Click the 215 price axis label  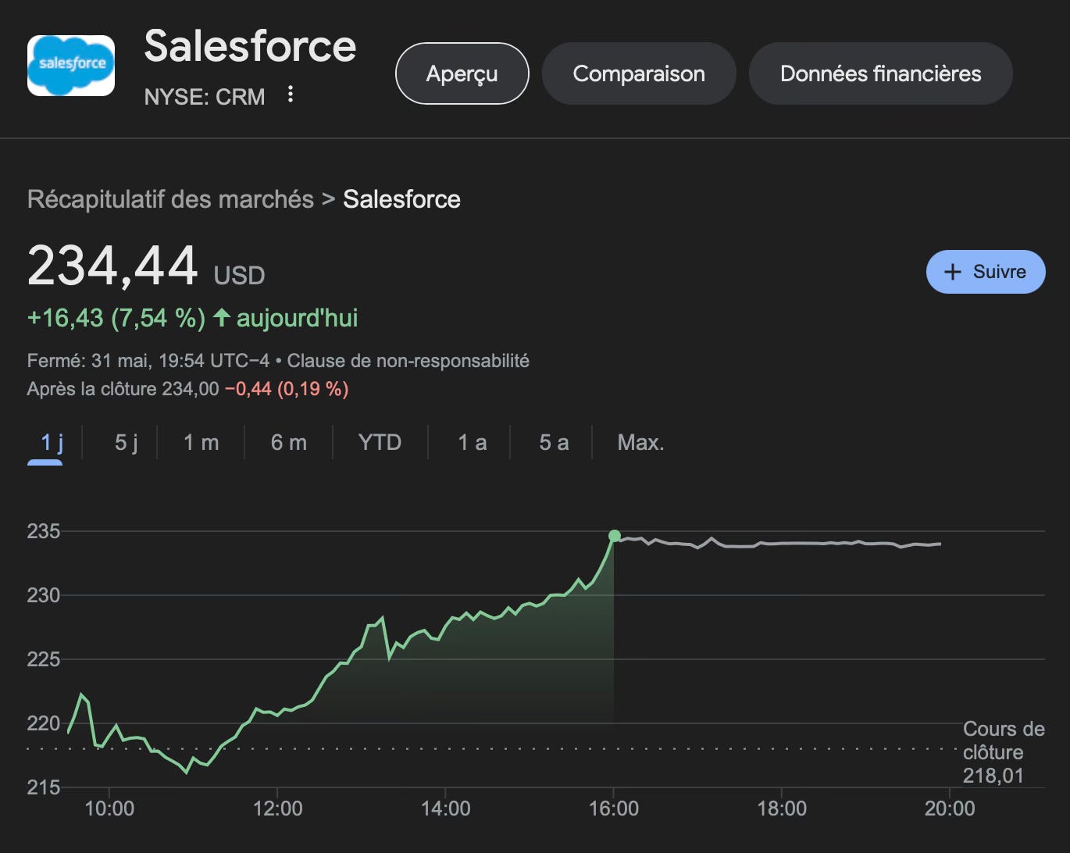coord(44,787)
